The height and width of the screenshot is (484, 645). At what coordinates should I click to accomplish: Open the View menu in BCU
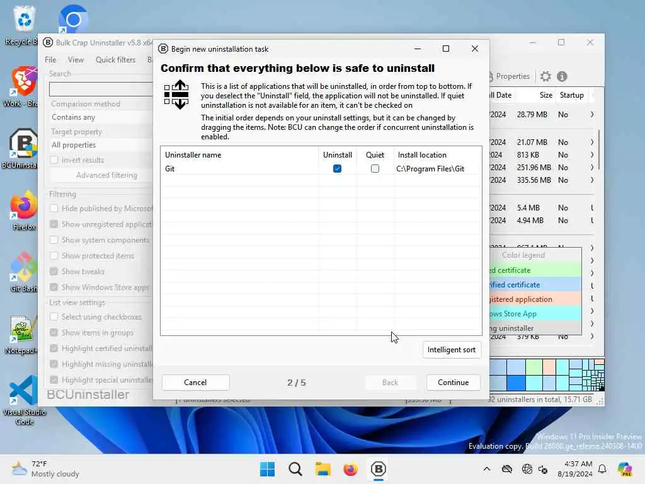point(76,60)
